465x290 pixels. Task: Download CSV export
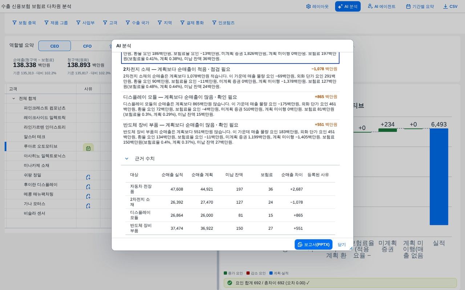(450, 7)
